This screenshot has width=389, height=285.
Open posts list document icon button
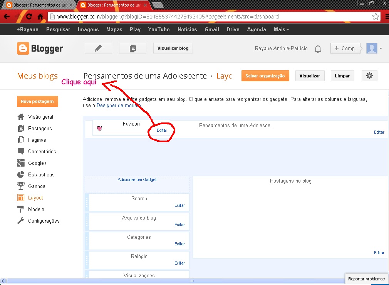click(133, 48)
